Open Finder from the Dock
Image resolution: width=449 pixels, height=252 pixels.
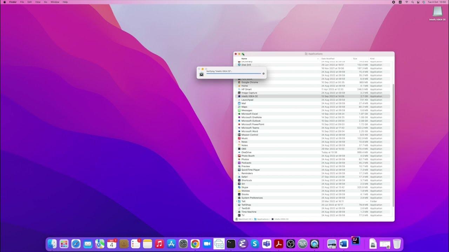tap(52, 244)
